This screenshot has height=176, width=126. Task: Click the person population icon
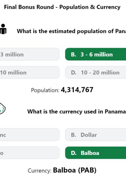3,29
